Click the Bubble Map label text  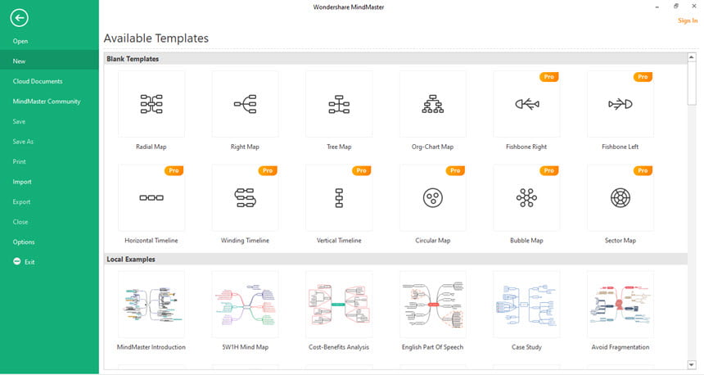[x=526, y=241]
